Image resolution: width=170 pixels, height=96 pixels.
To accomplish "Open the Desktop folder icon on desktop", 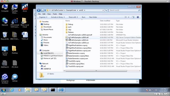I will (15, 50).
